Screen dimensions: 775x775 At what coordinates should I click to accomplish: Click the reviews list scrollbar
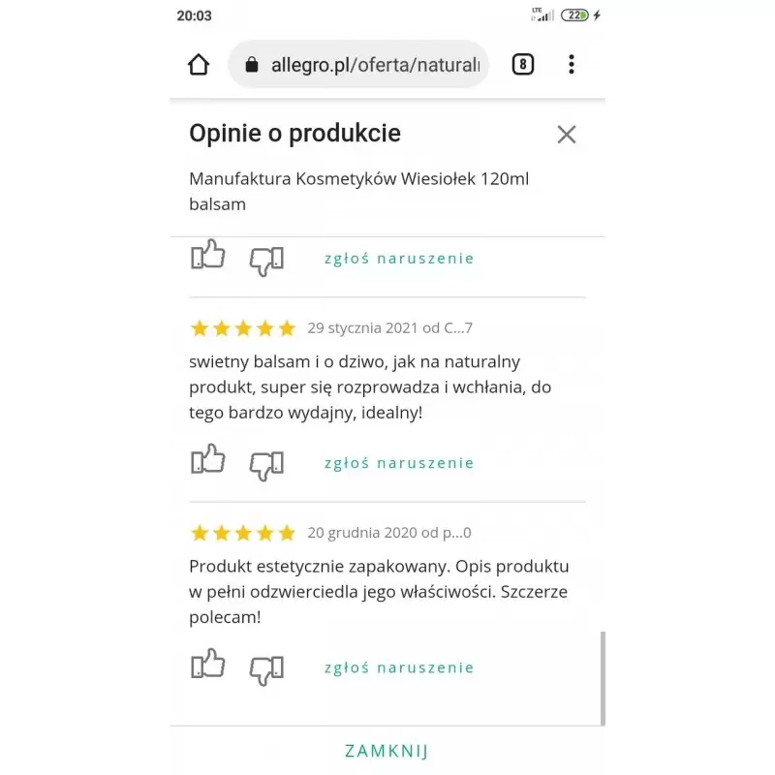point(603,677)
